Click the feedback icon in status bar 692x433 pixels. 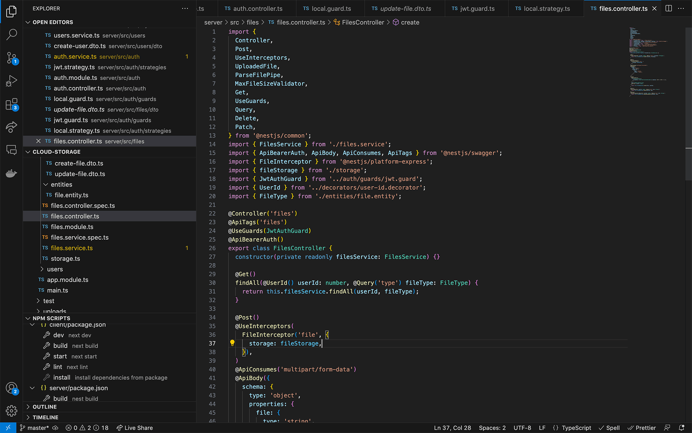(667, 428)
